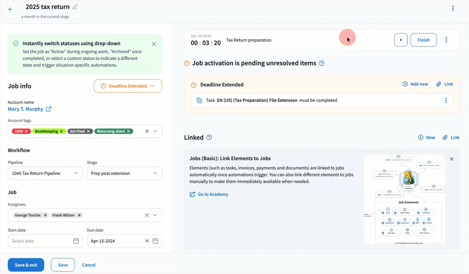Click the back arrow icon
This screenshot has height=274, width=469.
(x=10, y=9)
